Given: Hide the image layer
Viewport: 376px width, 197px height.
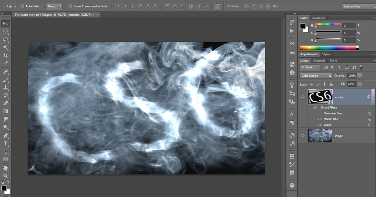Looking at the screenshot, I should [x=303, y=136].
